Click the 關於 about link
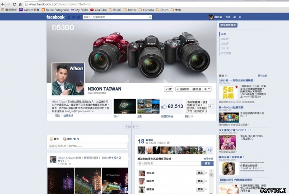The height and width of the screenshot is (194, 289). (x=57, y=116)
